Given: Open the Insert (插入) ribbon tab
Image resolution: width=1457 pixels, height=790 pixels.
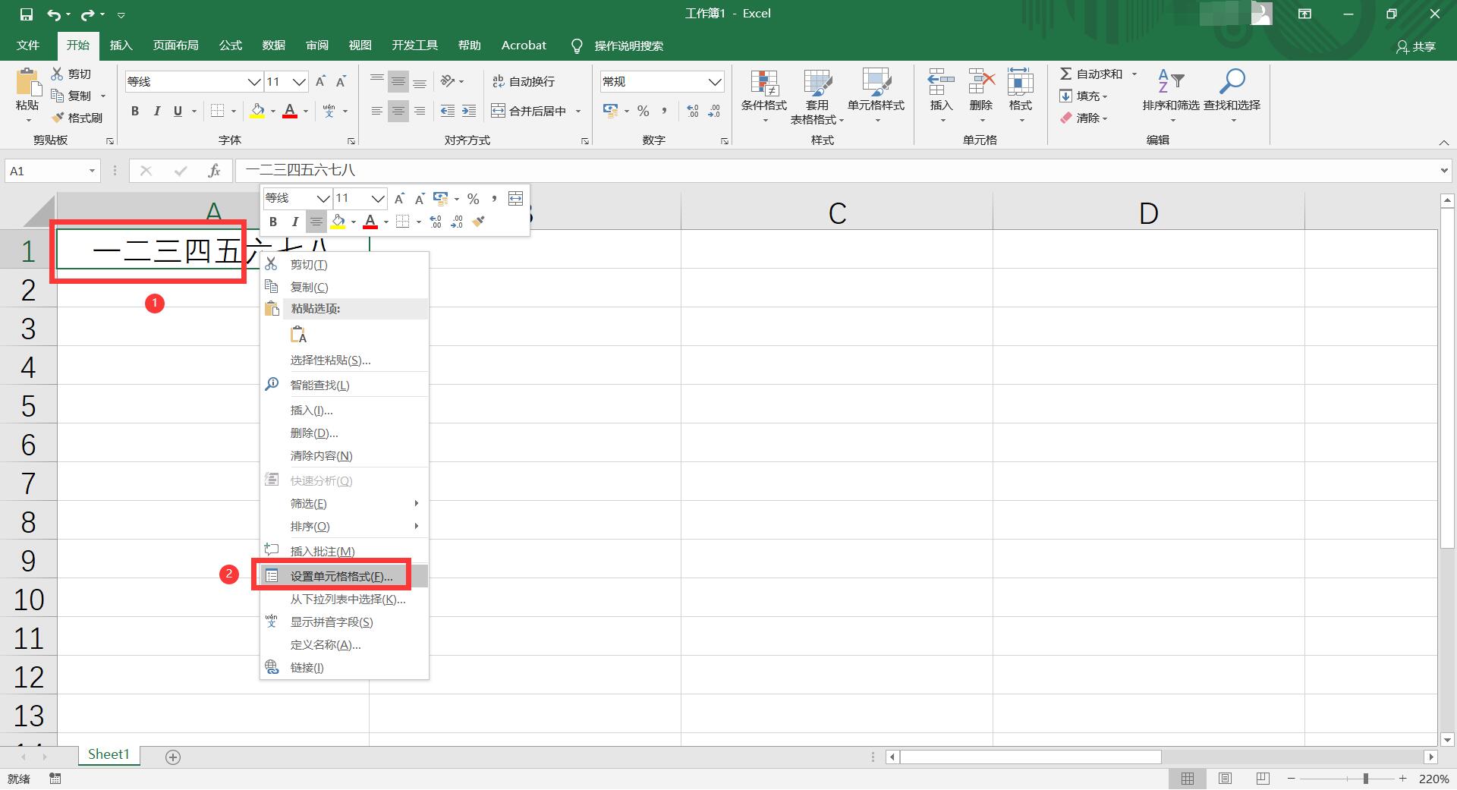Looking at the screenshot, I should (121, 46).
